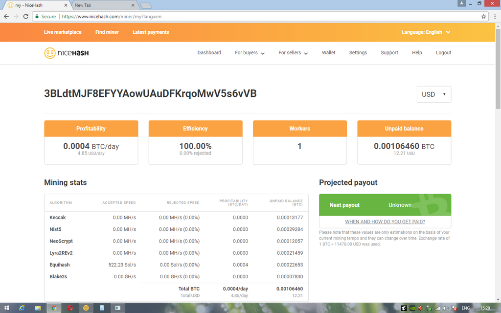Screen dimensions: 501x313
Task: Open the Help page
Action: click(417, 53)
